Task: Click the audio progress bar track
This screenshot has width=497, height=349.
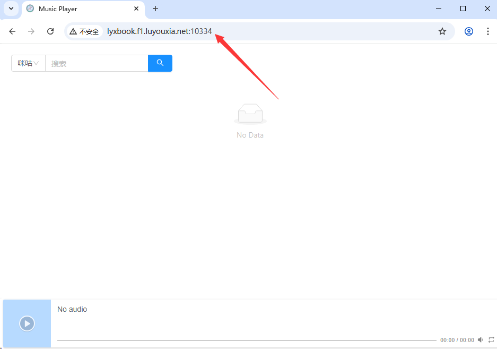Action: point(247,340)
